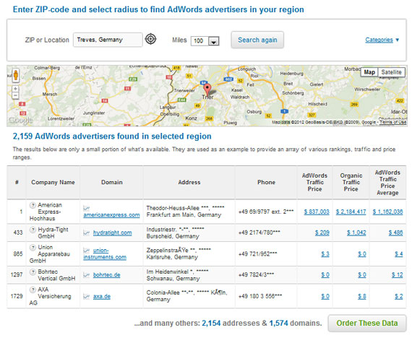Click the locate-me target icon
This screenshot has height=338, width=412.
point(150,40)
